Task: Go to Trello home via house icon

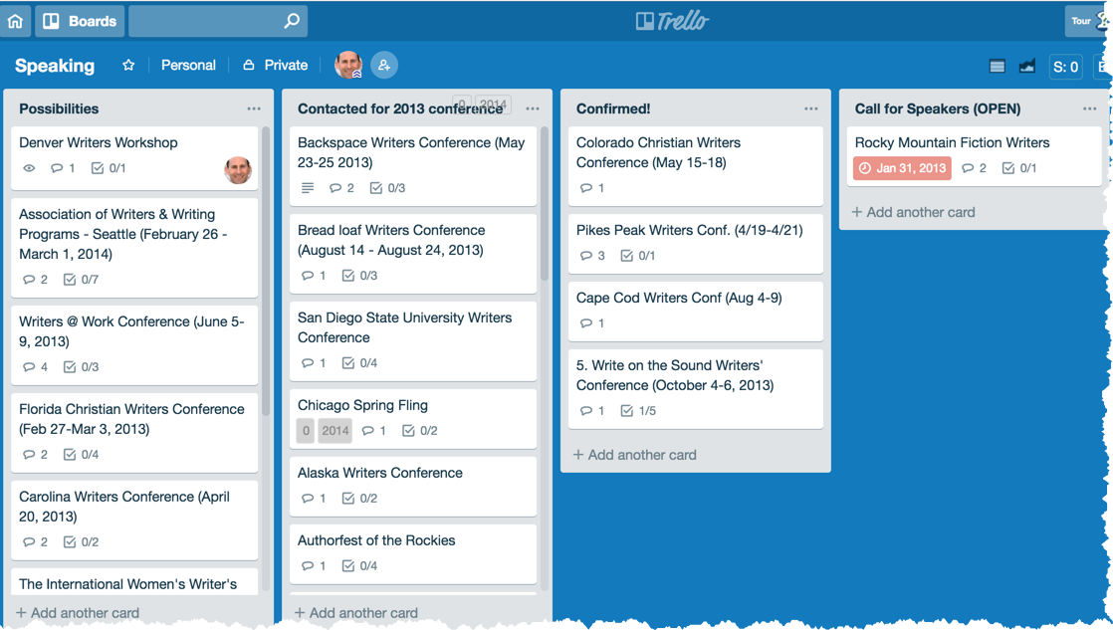Action: pos(15,21)
